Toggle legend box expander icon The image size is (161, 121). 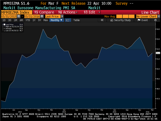tap(3, 25)
